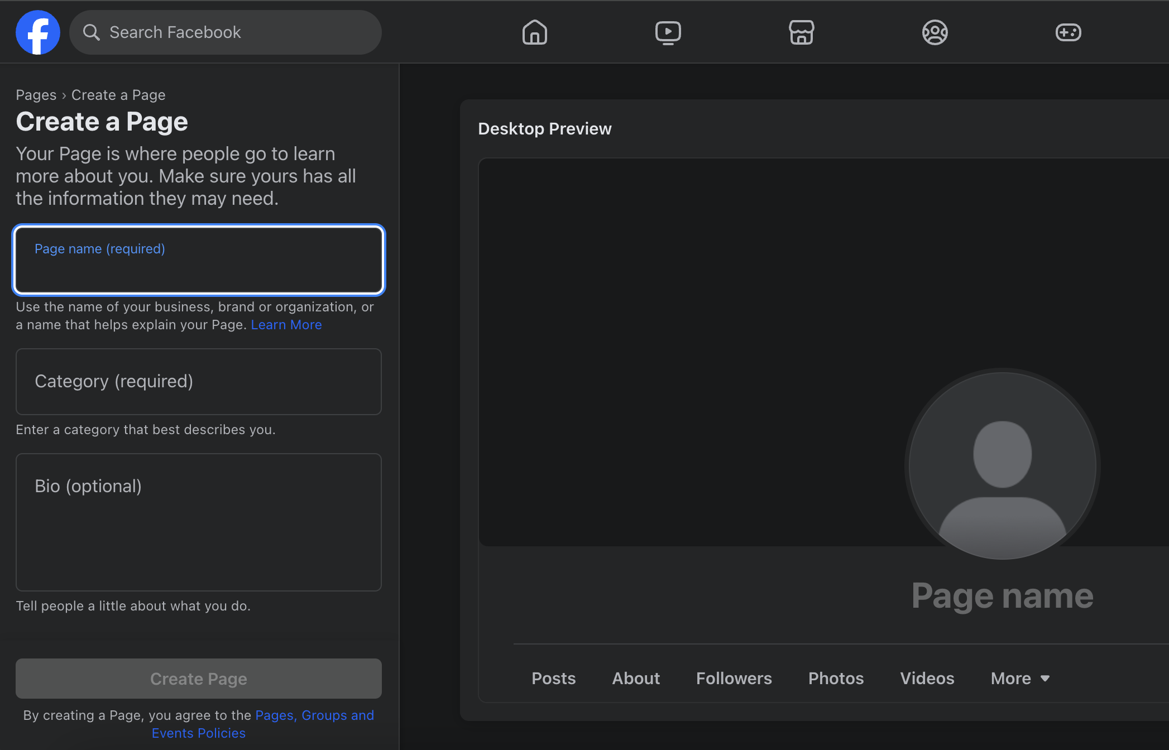1169x750 pixels.
Task: Select the Photos tab in the preview
Action: coord(836,678)
